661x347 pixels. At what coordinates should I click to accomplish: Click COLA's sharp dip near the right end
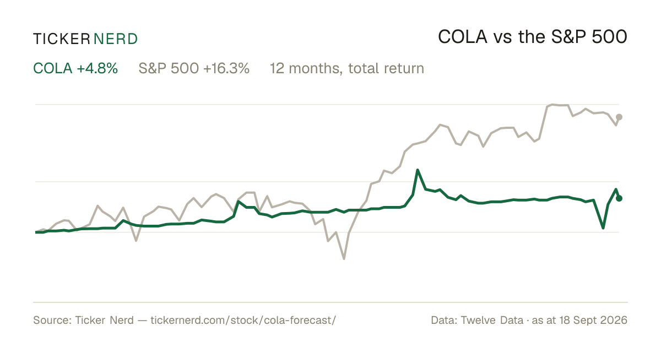point(603,227)
